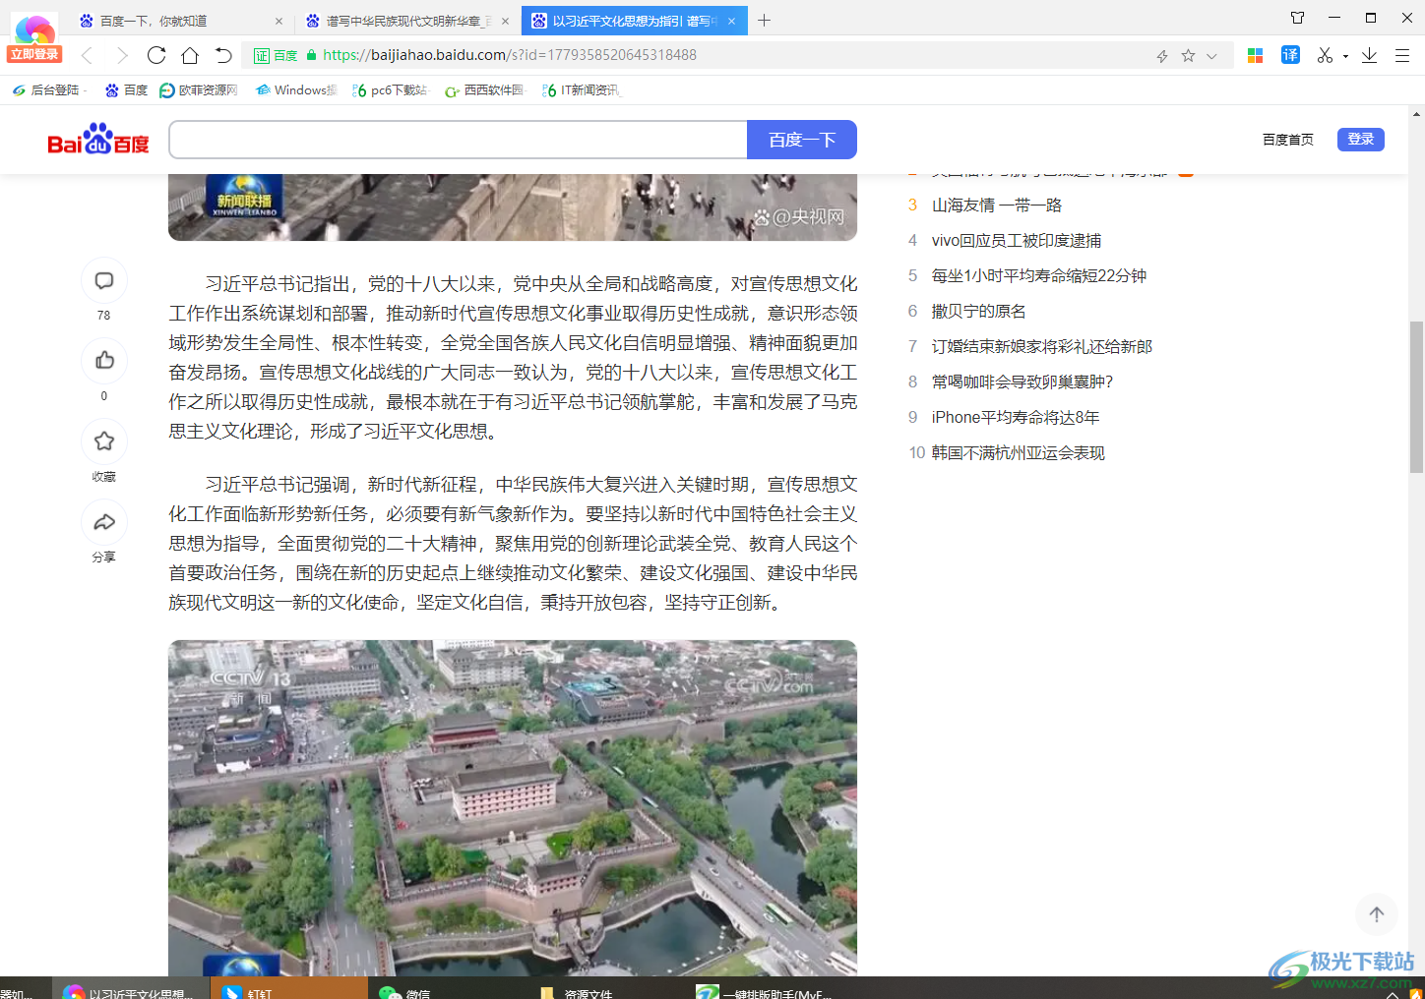This screenshot has height=999, width=1425.
Task: Open hot topic vivo回应员工被印度逮捕
Action: 1017,240
